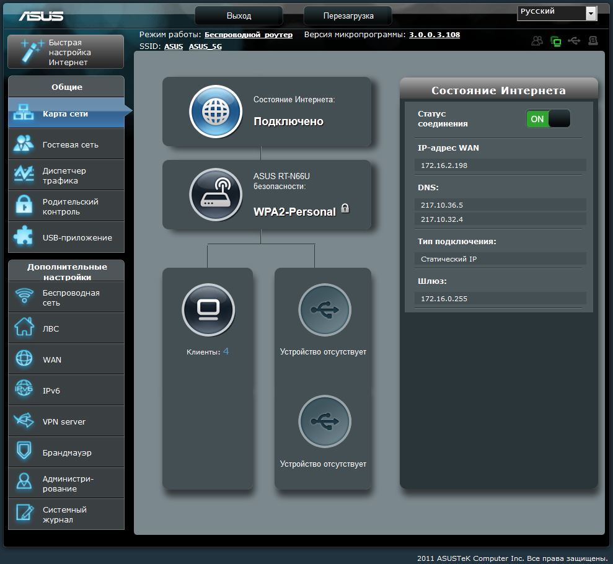Select the upper USB device icon
This screenshot has height=564, width=613.
[325, 310]
